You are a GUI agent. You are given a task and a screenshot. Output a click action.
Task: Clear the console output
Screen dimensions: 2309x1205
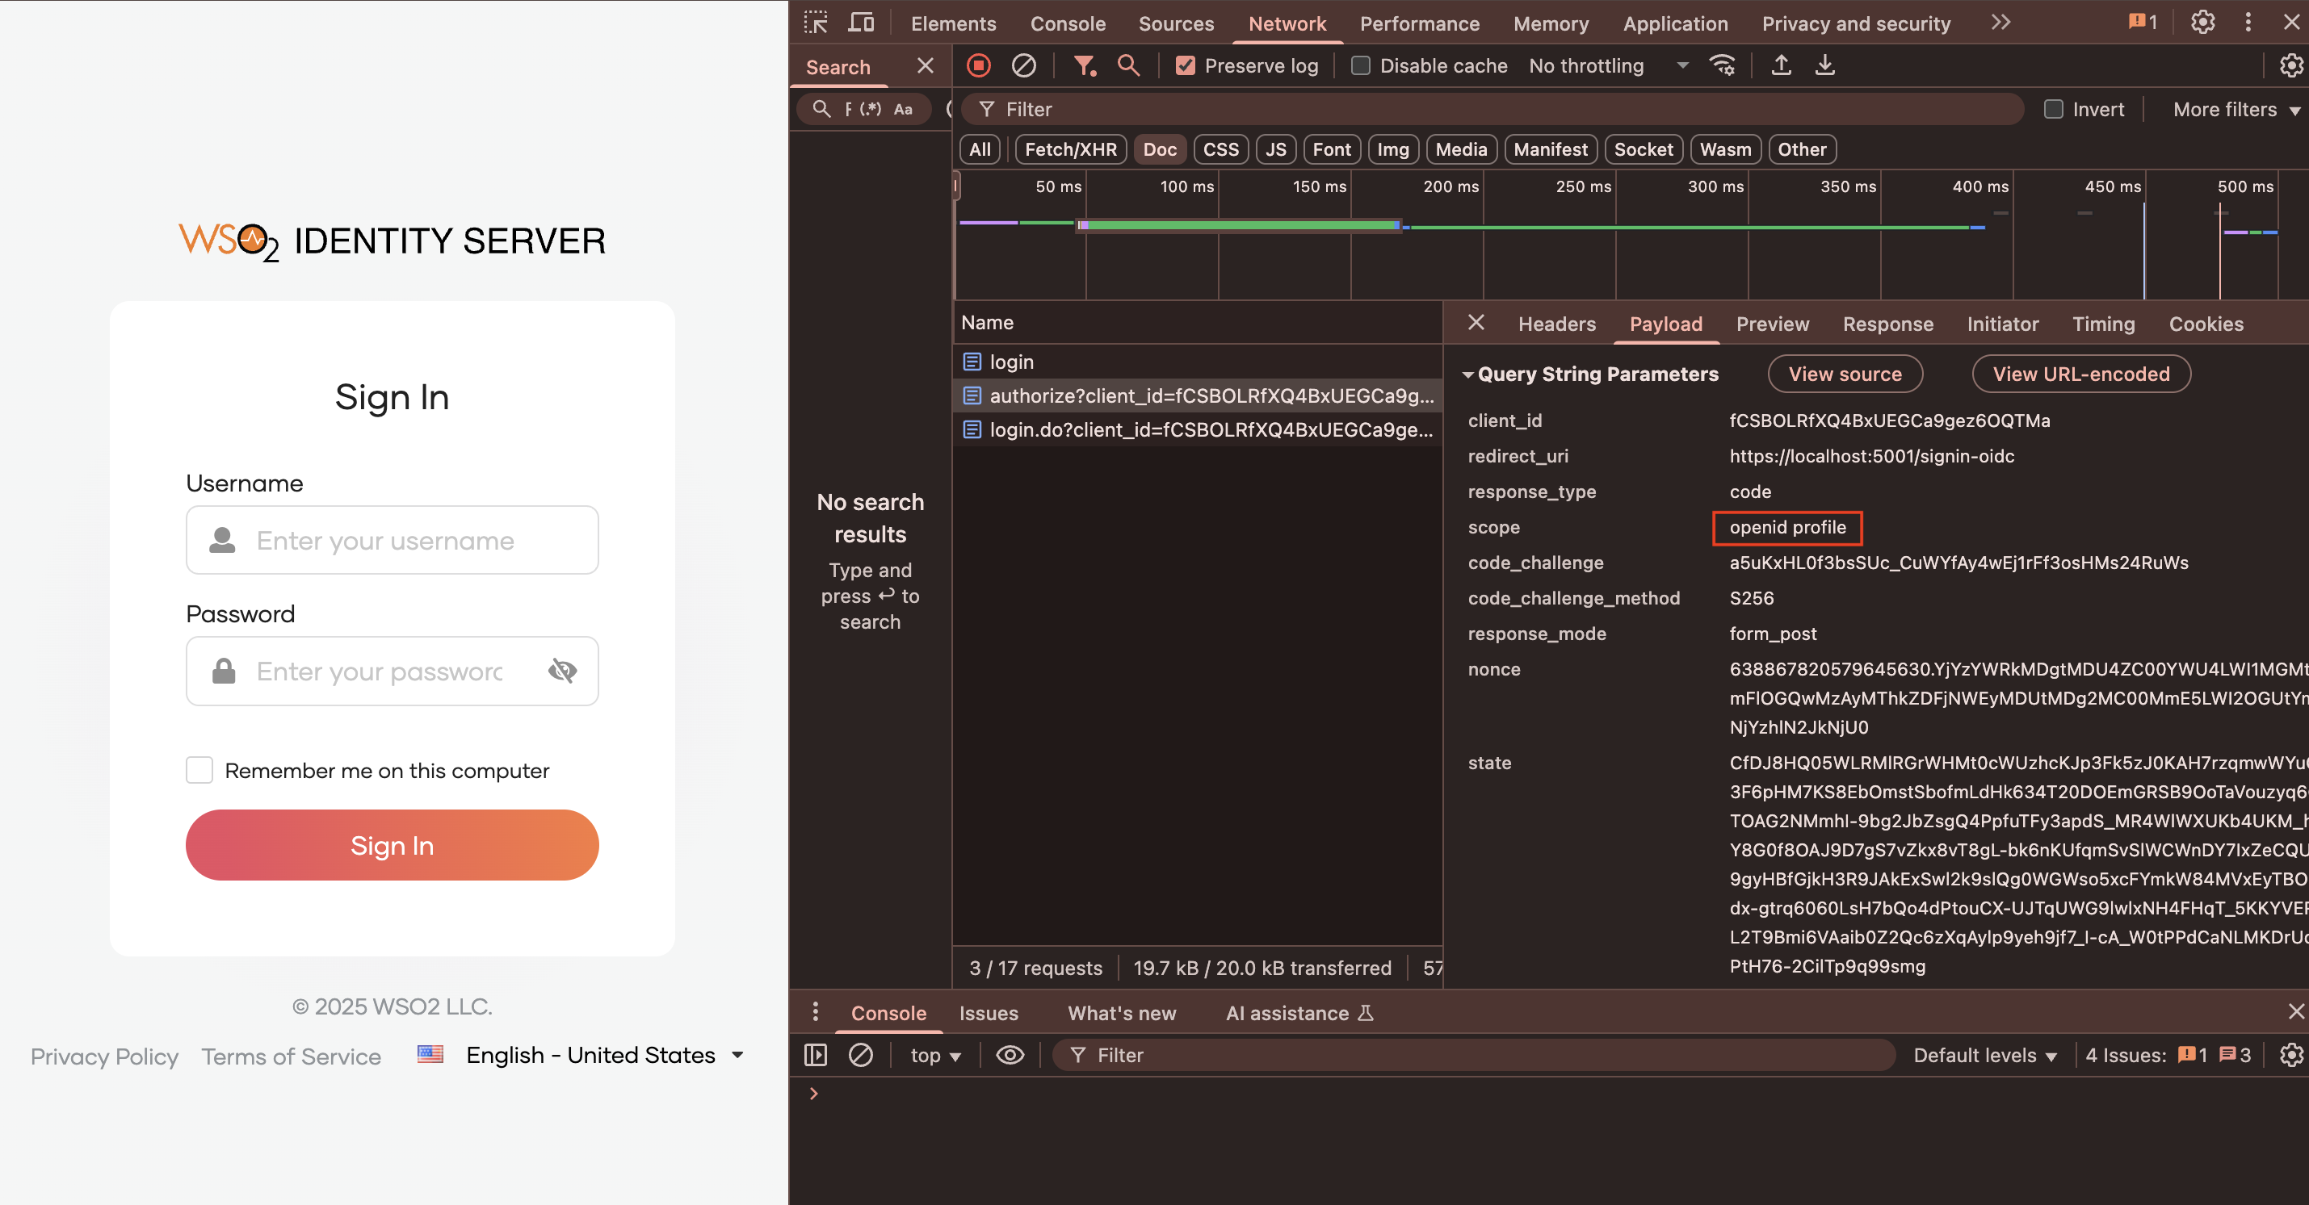[860, 1055]
